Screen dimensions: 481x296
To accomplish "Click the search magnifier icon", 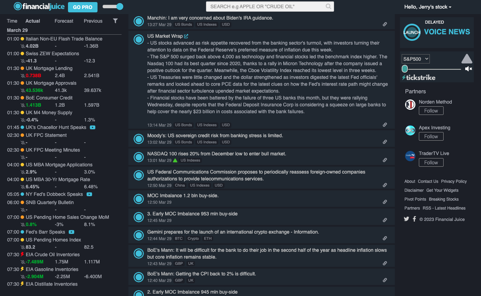I will [328, 6].
